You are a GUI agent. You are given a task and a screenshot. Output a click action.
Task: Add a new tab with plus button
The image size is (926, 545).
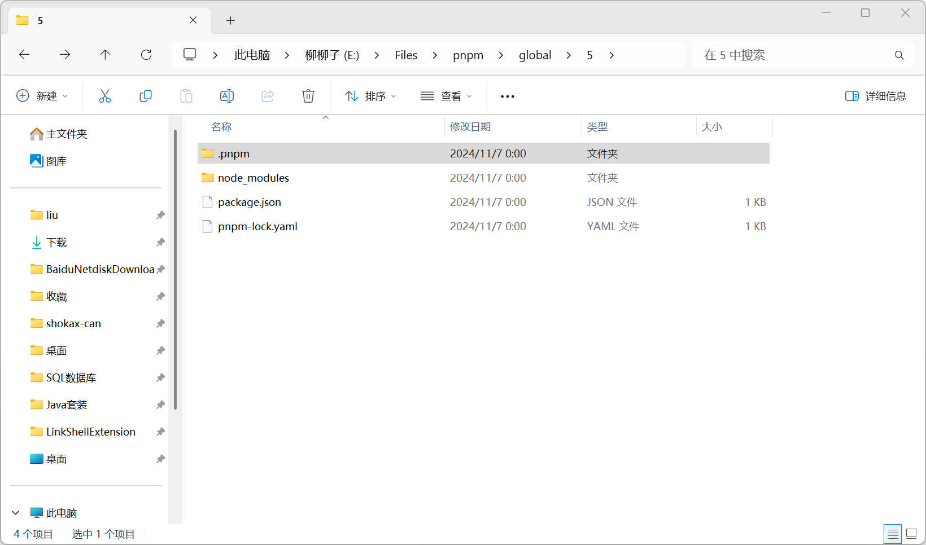click(x=230, y=21)
